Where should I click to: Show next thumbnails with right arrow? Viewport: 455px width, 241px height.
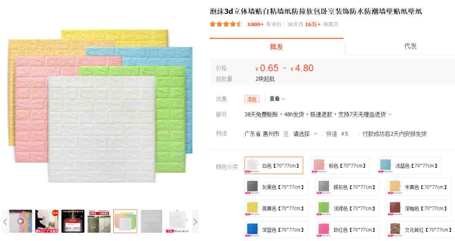(195, 222)
